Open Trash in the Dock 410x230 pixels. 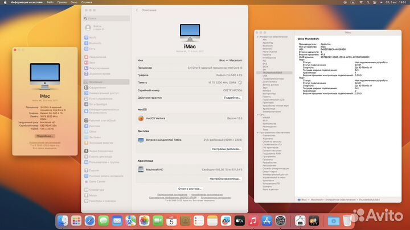click(x=347, y=221)
